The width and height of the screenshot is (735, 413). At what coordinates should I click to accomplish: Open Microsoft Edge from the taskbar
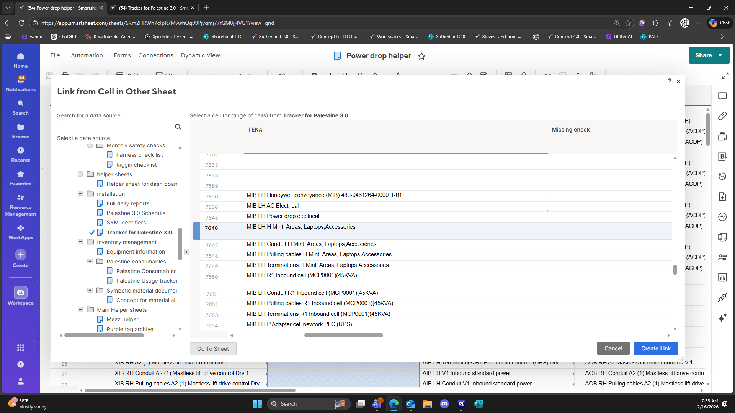point(394,404)
